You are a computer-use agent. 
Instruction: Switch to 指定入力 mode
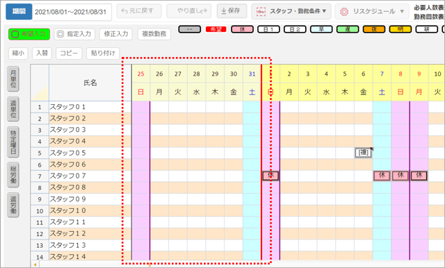click(74, 34)
